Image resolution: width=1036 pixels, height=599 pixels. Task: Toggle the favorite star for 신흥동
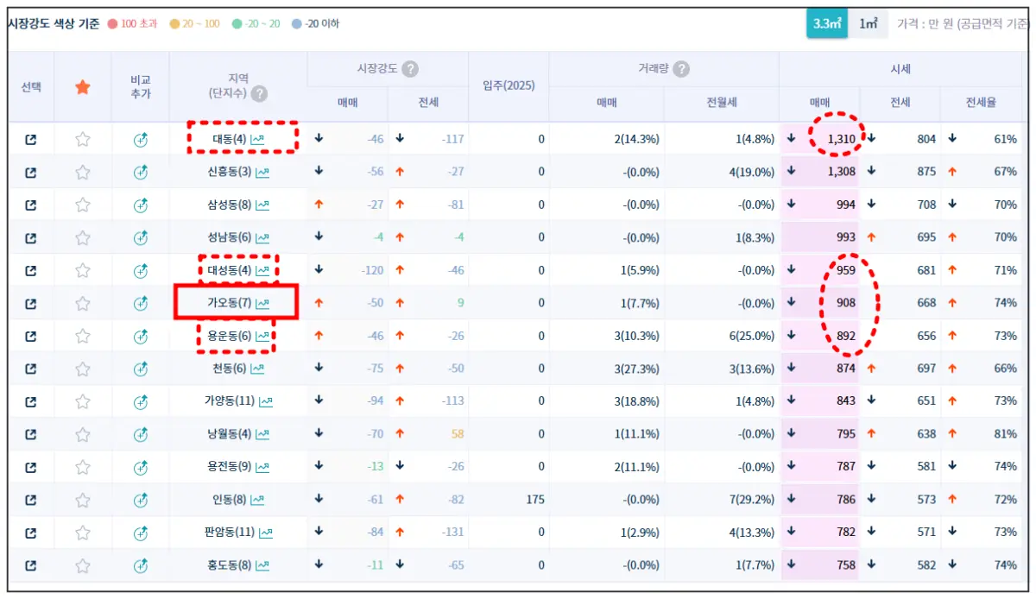82,172
